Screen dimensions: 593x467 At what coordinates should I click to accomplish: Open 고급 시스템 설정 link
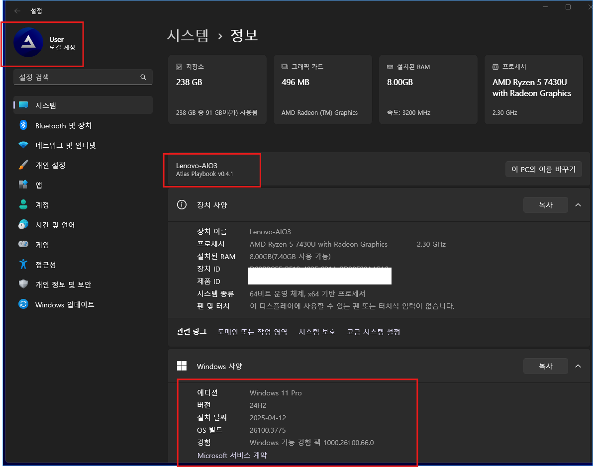click(x=374, y=332)
